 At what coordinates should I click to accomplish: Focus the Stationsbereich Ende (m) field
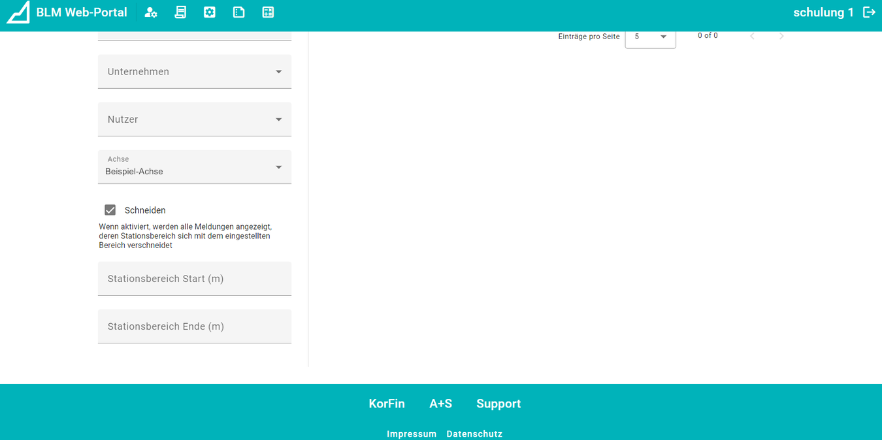tap(194, 326)
